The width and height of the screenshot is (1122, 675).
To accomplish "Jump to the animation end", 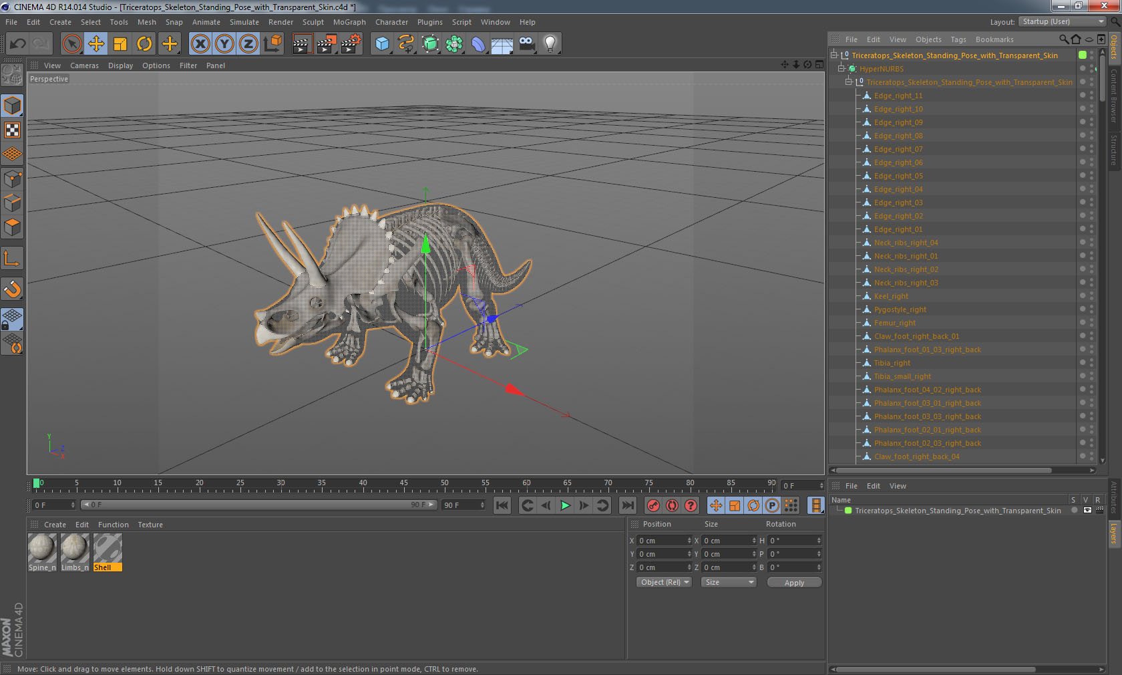I will point(628,505).
